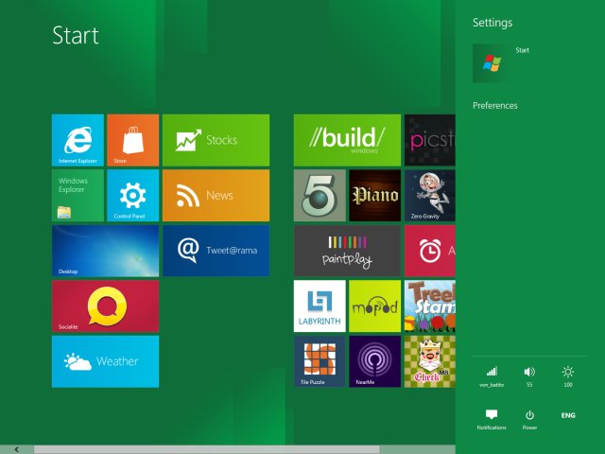Open the Weather tile
The width and height of the screenshot is (605, 454).
coord(105,361)
